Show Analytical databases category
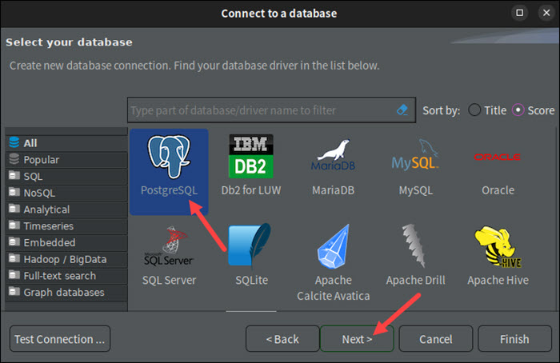 [66, 209]
